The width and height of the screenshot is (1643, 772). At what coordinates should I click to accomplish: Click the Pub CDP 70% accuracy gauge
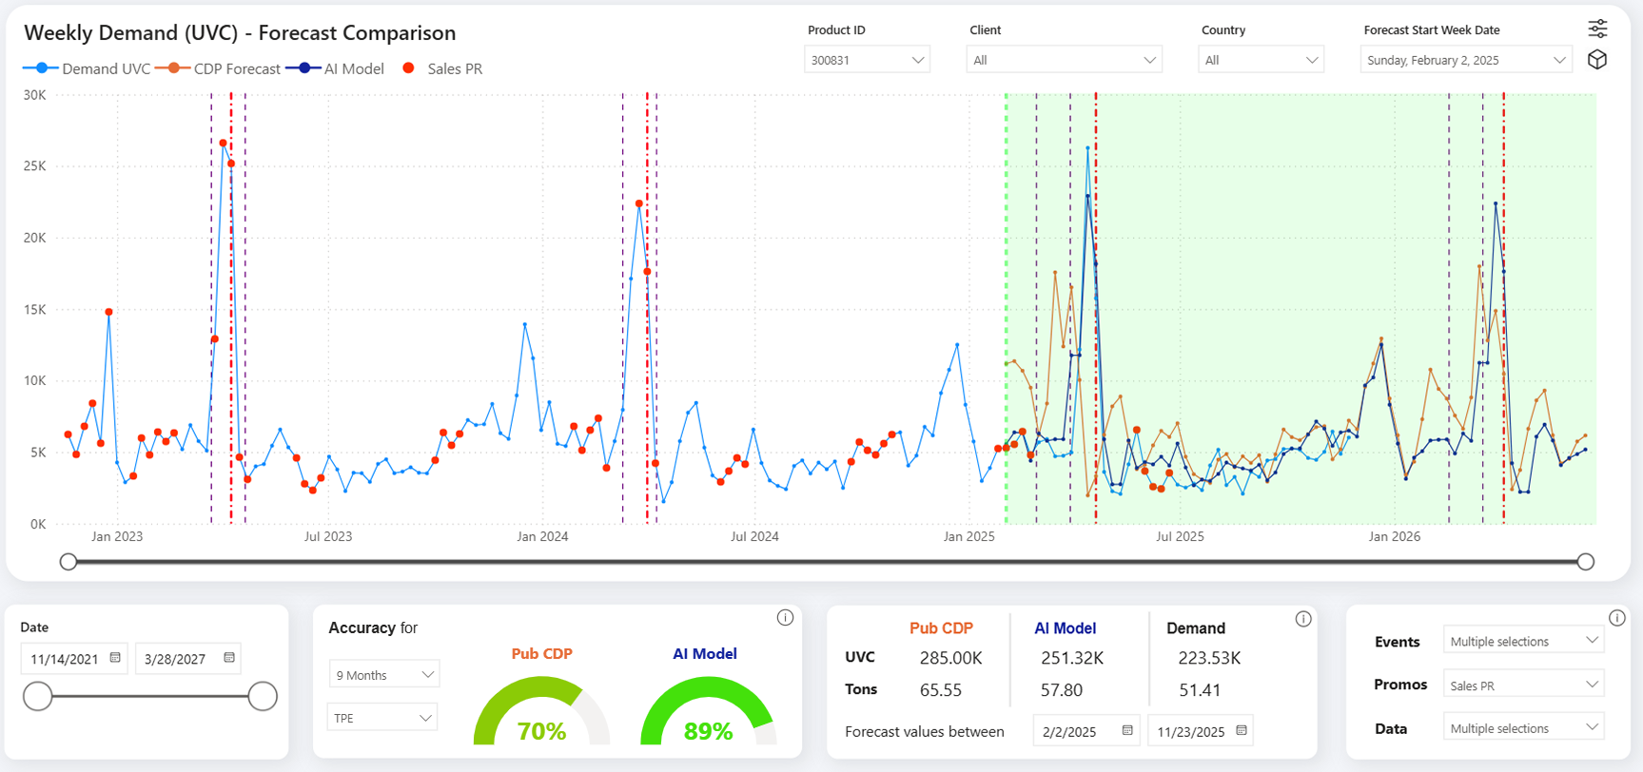point(541,710)
